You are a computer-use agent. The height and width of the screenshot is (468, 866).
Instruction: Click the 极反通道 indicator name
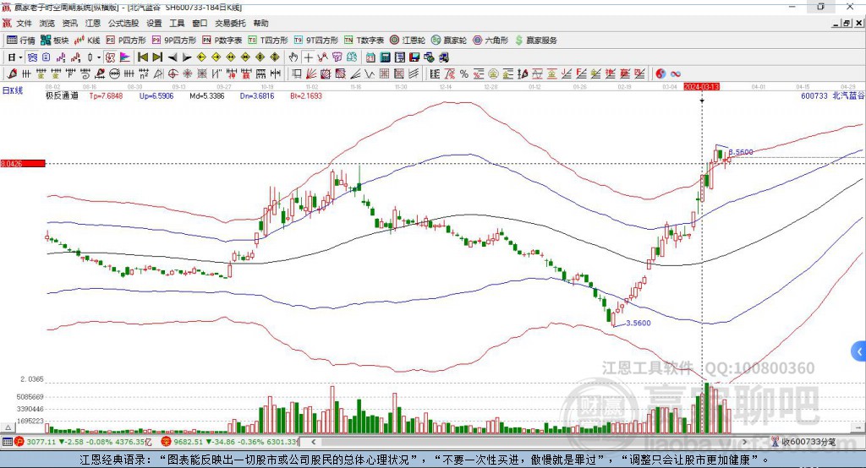(62, 95)
